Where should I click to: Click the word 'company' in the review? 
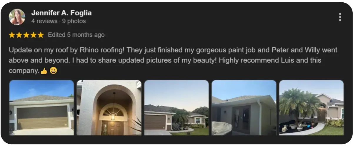click(x=24, y=71)
